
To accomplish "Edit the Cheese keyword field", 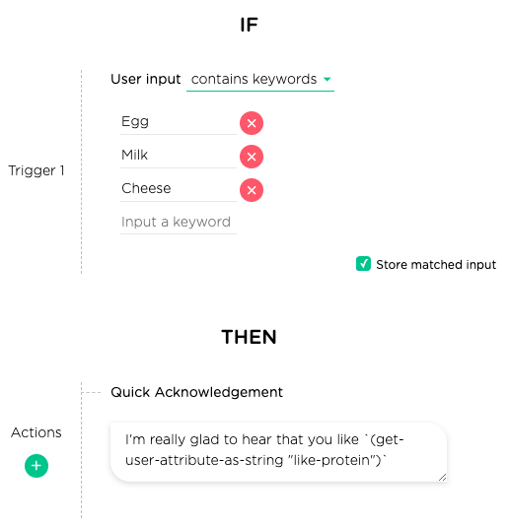I will (179, 189).
